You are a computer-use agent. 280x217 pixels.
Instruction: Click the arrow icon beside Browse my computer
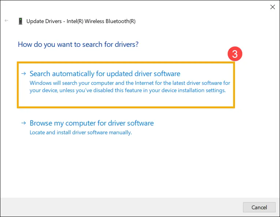23,123
